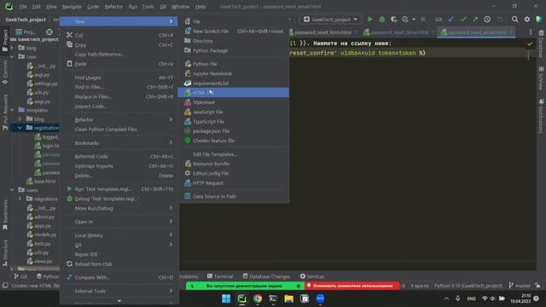This screenshot has height=307, width=546.
Task: Select opened file target icon in Project panel
Action: point(49,32)
